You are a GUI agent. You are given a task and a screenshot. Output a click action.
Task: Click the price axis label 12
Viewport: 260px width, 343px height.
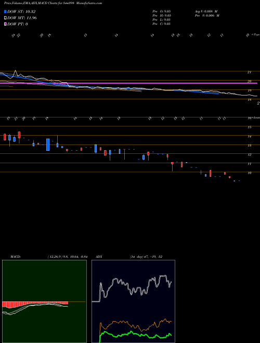tap(249, 155)
